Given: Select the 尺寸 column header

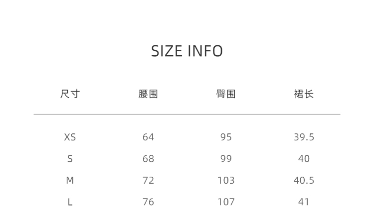Looking at the screenshot, I should point(70,94).
